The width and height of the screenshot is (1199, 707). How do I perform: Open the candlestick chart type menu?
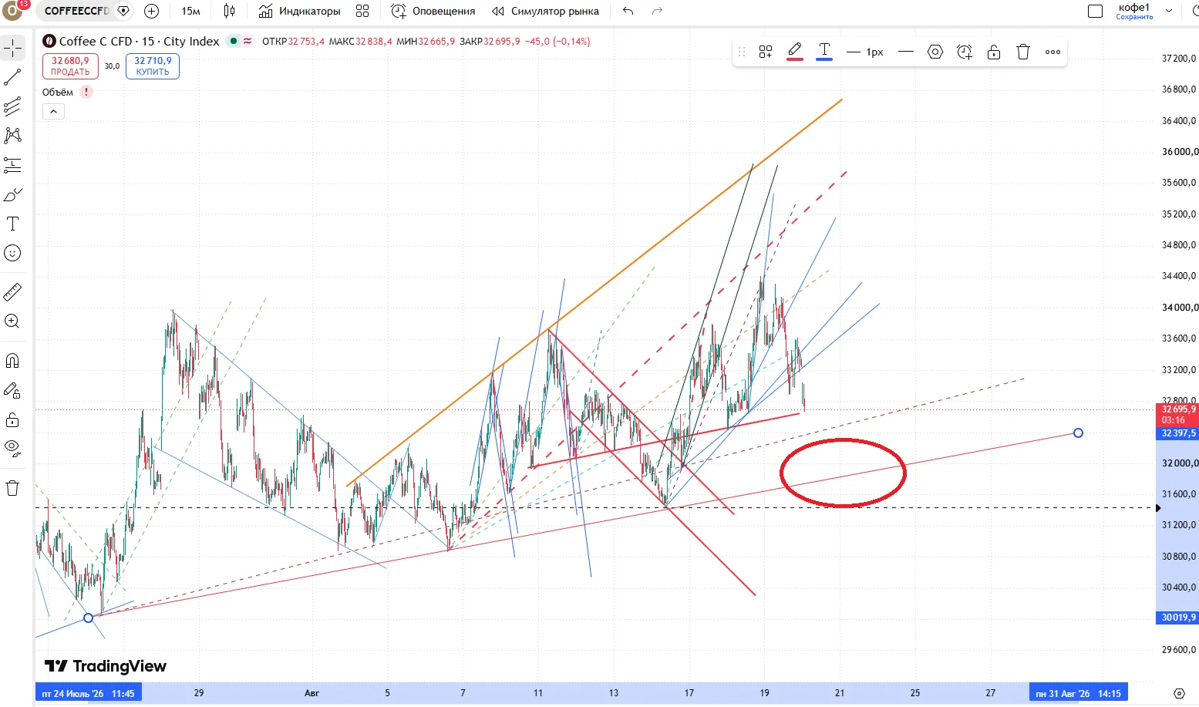click(x=229, y=11)
